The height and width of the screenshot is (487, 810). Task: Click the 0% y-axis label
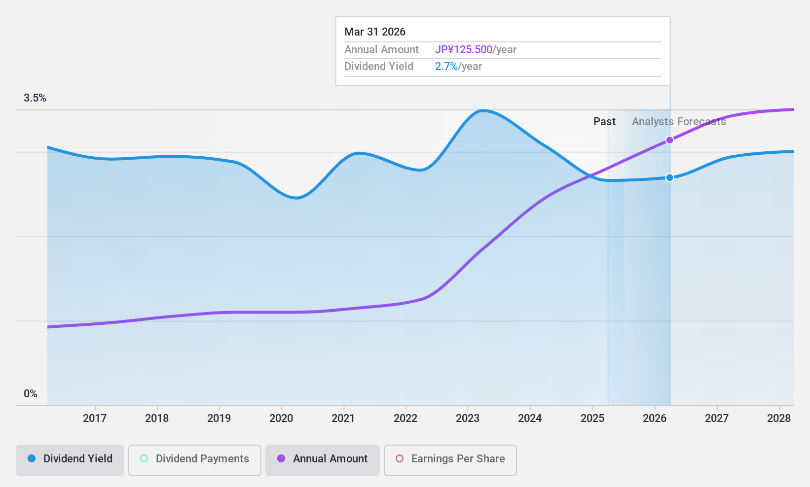click(31, 394)
